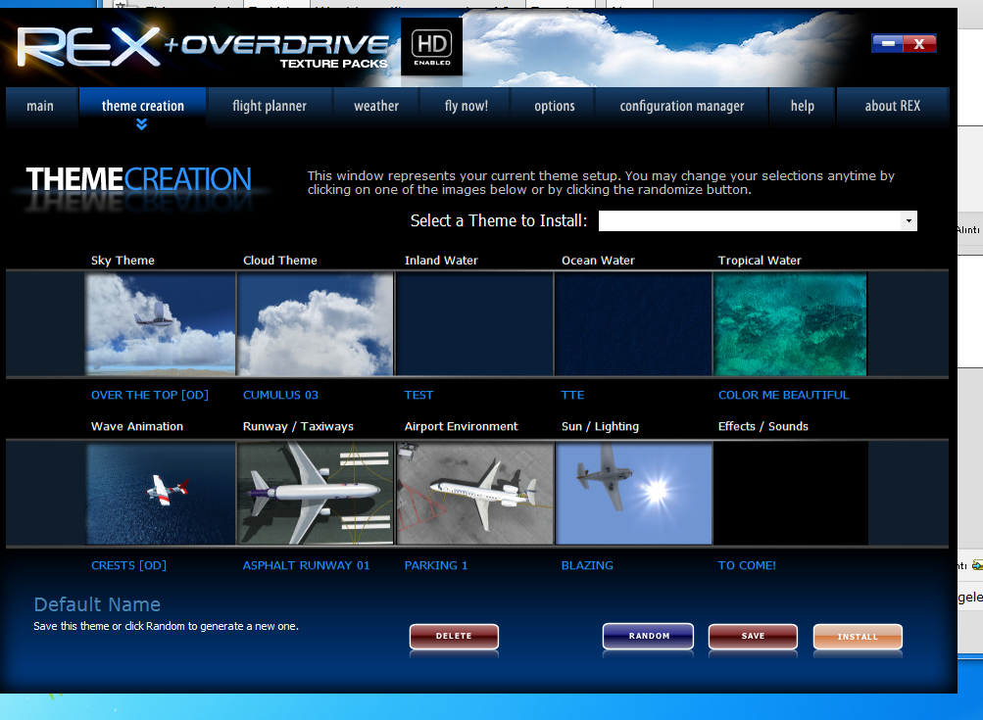Open the flight planner tab

click(270, 107)
